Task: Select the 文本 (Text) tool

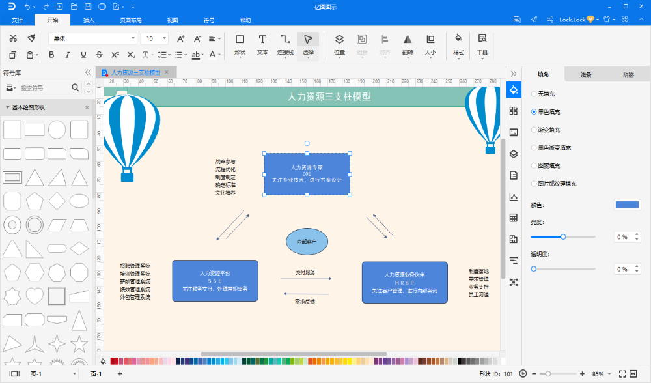Action: coord(262,44)
